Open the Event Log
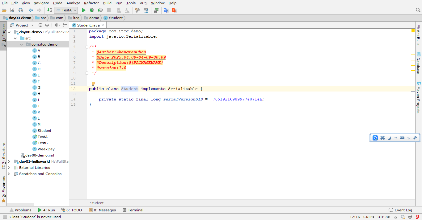Screen dimensions: 422x220 (x=400, y=210)
